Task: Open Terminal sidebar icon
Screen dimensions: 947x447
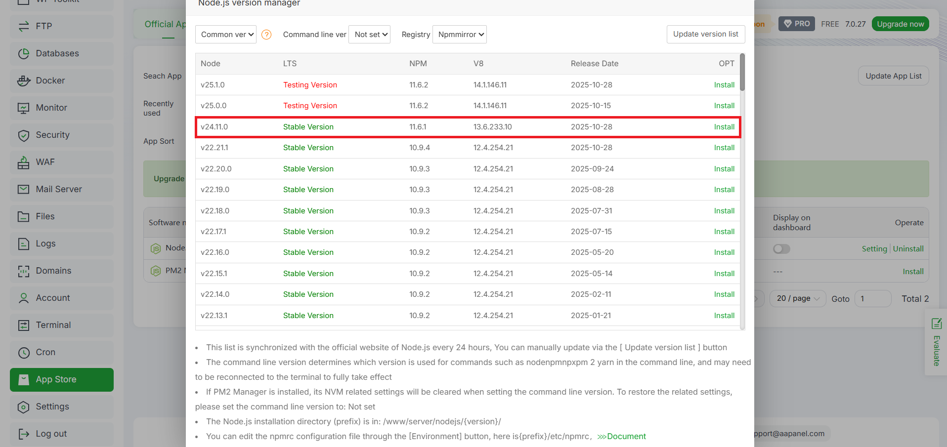Action: 23,325
